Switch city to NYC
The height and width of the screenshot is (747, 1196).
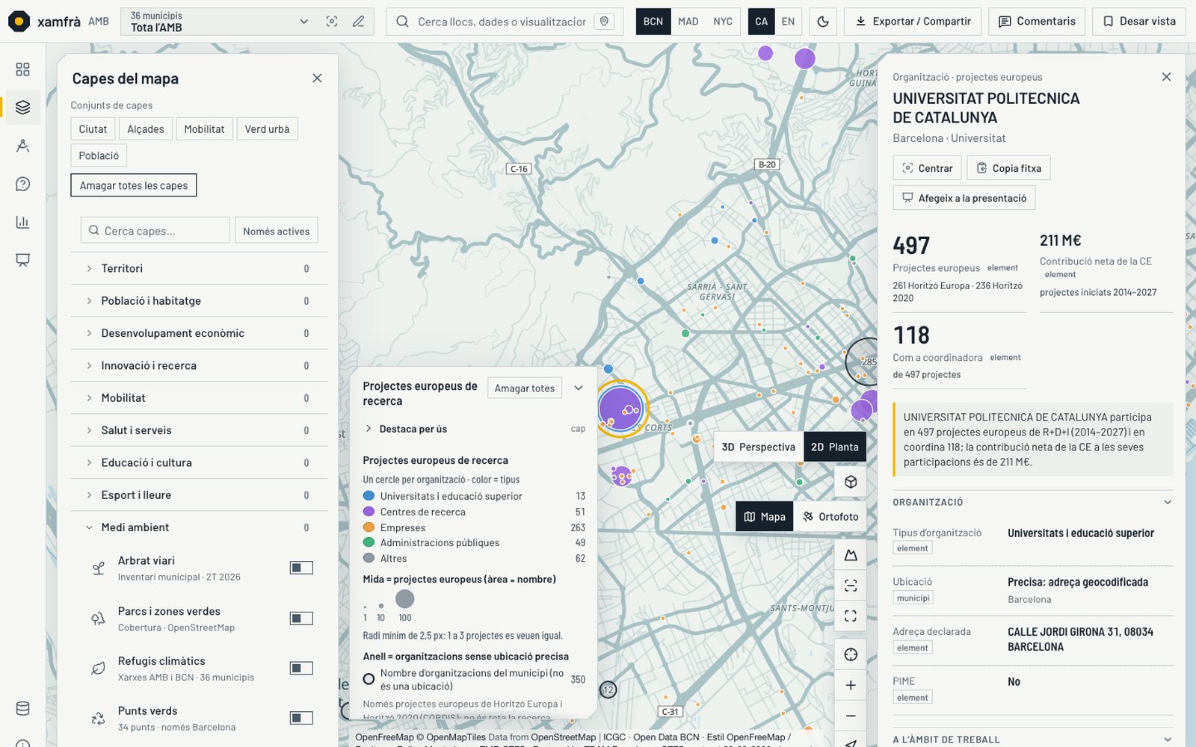[x=723, y=22]
